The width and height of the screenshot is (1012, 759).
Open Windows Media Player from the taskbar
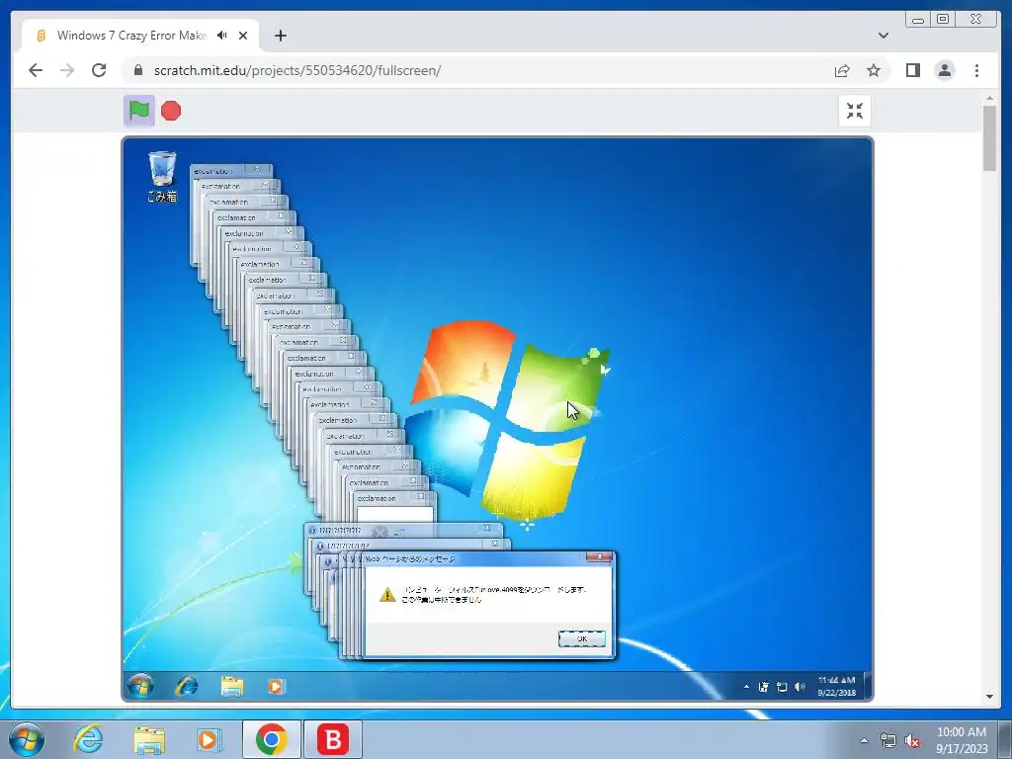tap(210, 740)
